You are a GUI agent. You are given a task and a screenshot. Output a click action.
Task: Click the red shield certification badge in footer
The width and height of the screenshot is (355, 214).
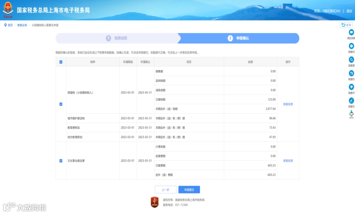pyautogui.click(x=154, y=202)
